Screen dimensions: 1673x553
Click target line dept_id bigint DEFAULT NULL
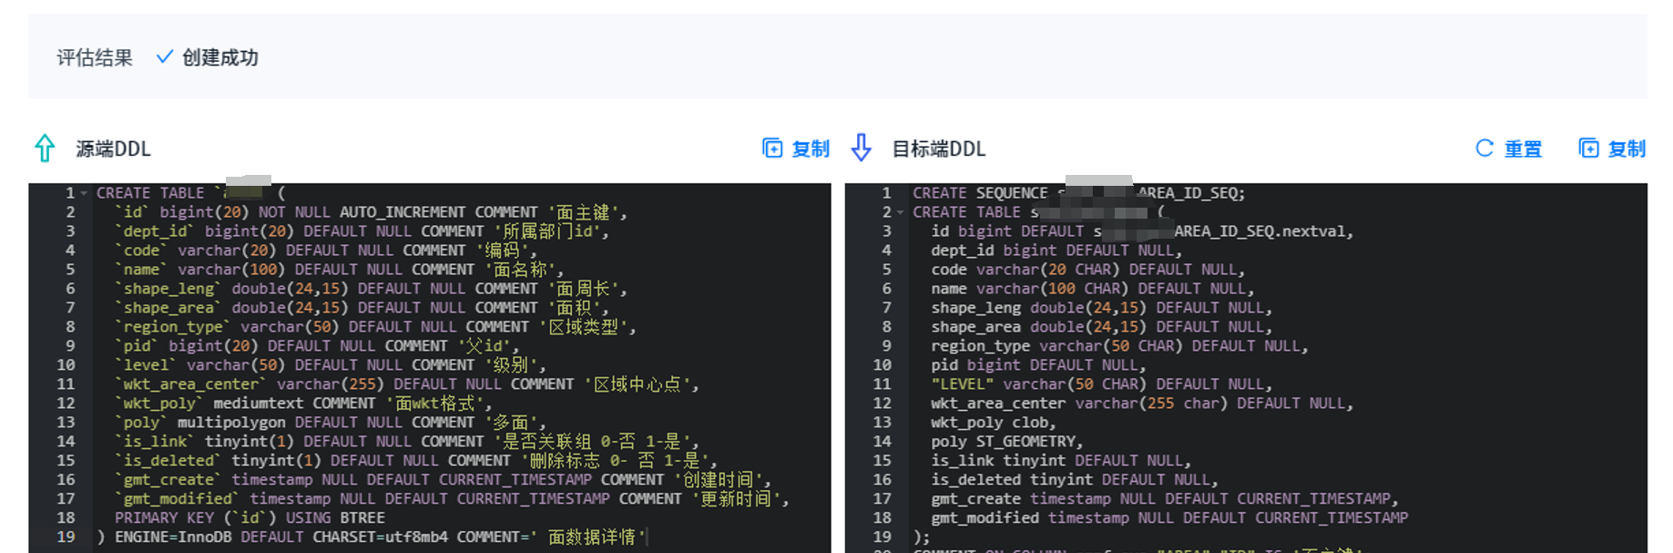[1056, 251]
